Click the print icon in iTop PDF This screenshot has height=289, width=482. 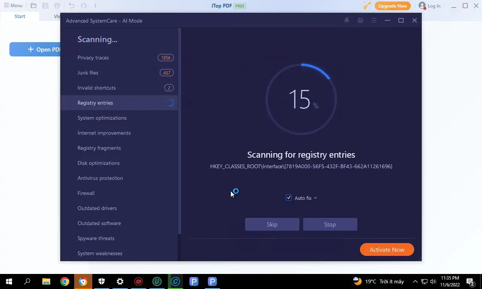[57, 6]
